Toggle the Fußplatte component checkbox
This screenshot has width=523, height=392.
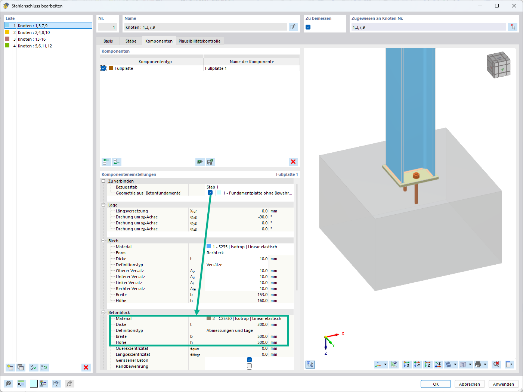(103, 68)
